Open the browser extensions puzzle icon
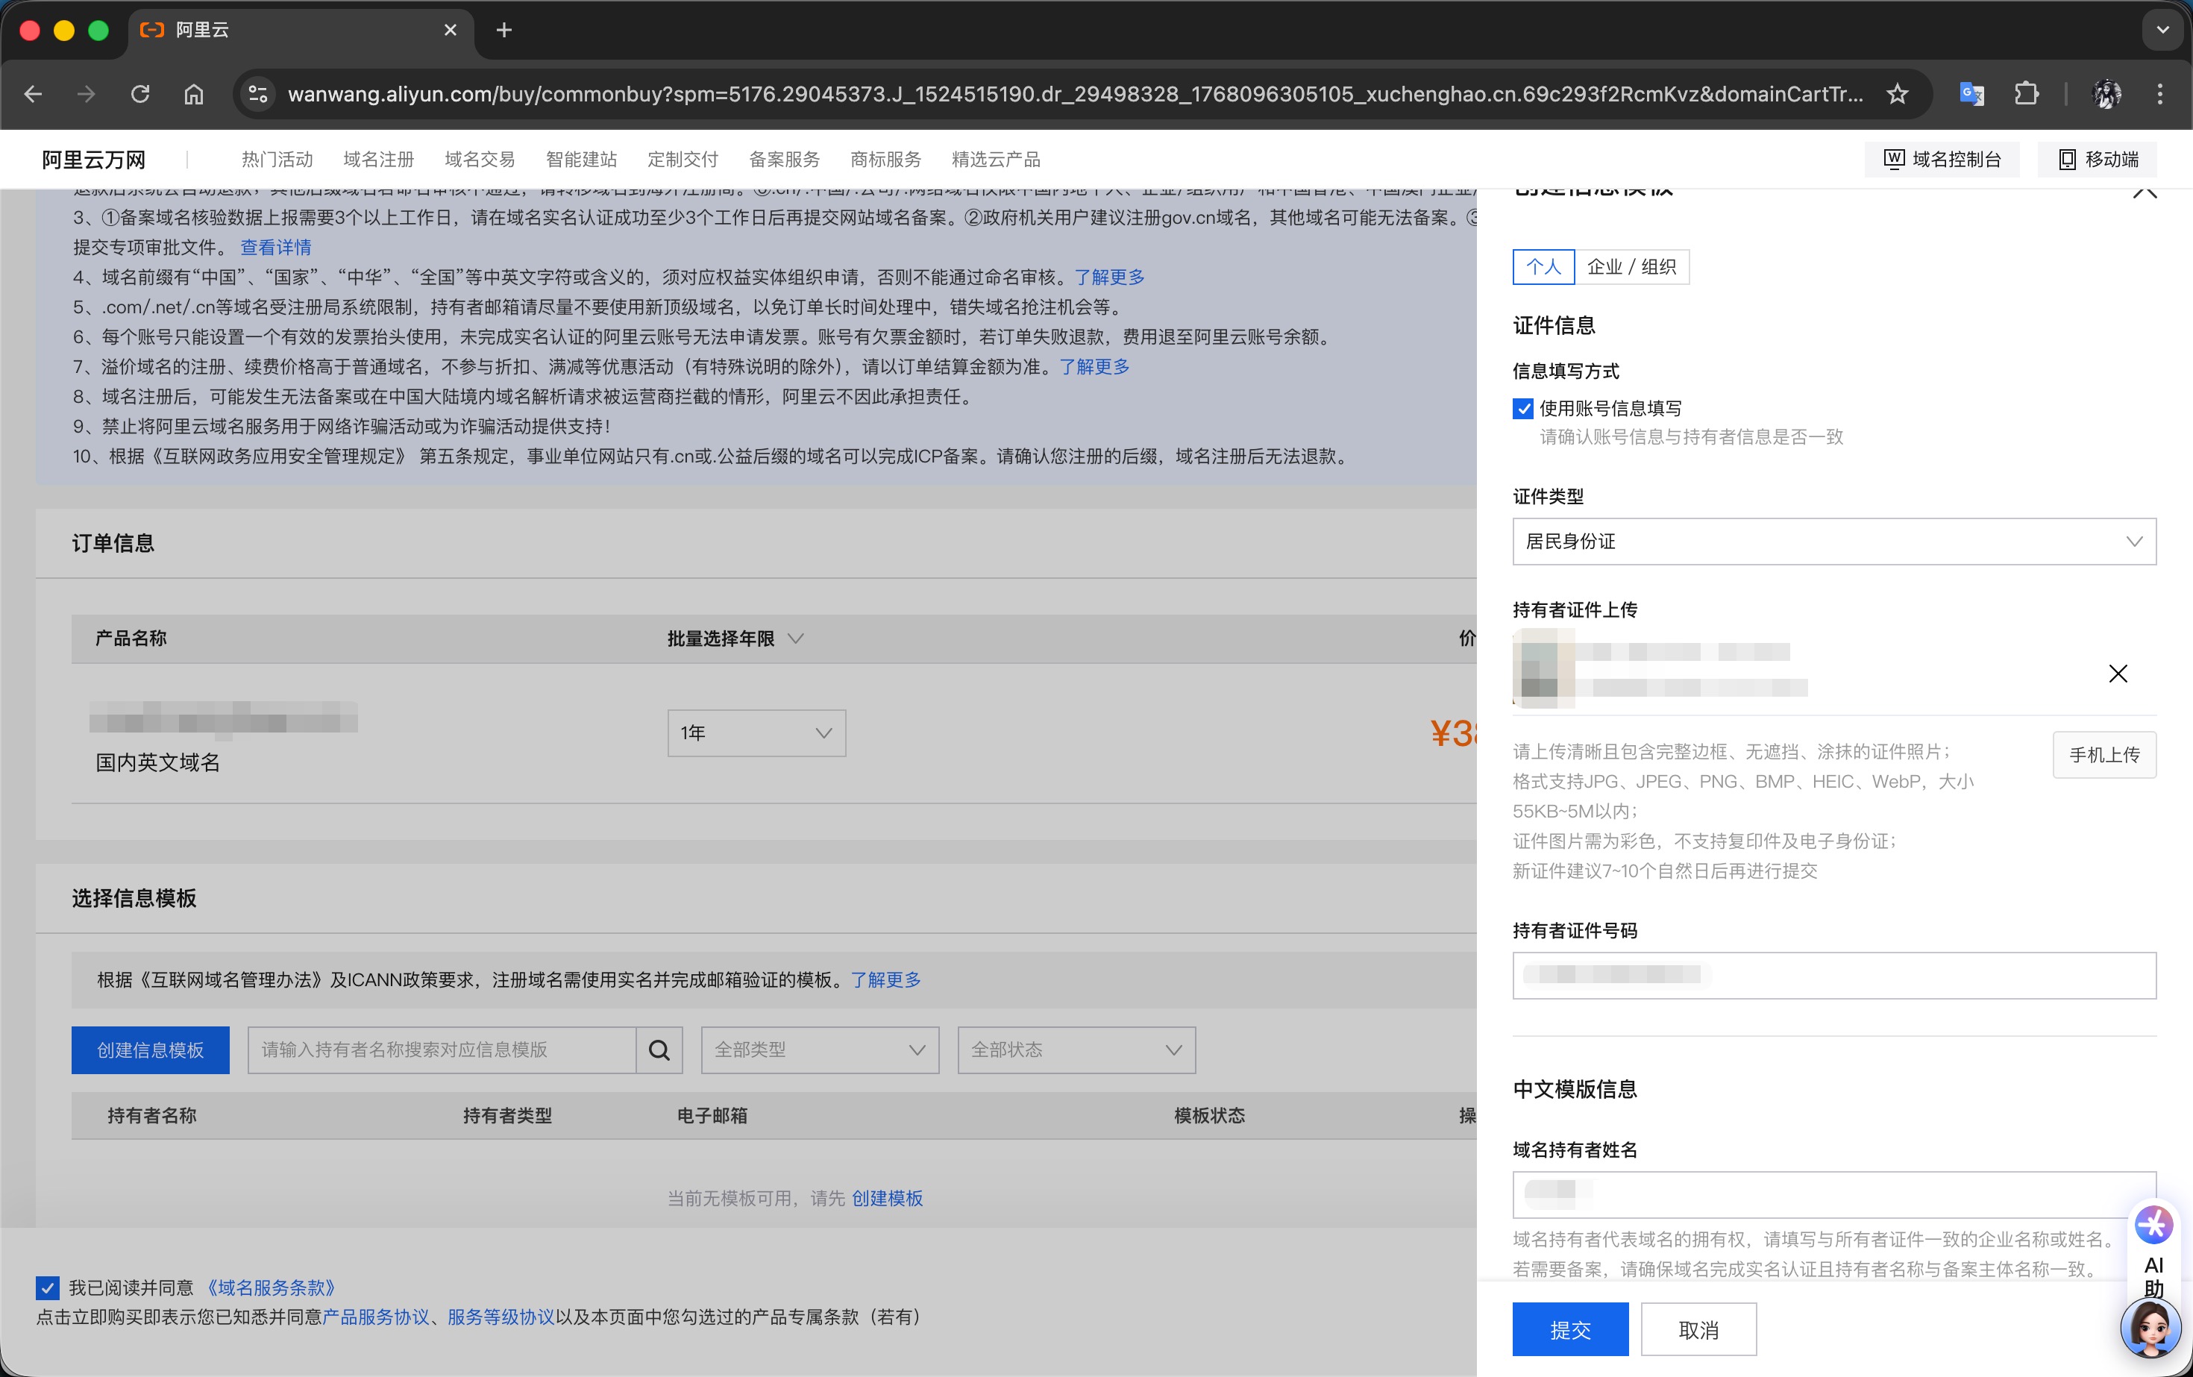The width and height of the screenshot is (2193, 1377). coord(2027,94)
